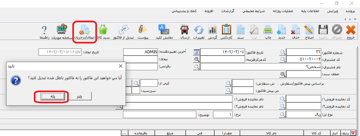Viewport: 360px width, 136px height.
Task: Click the کد مشتری input field
Action: (x=304, y=59)
